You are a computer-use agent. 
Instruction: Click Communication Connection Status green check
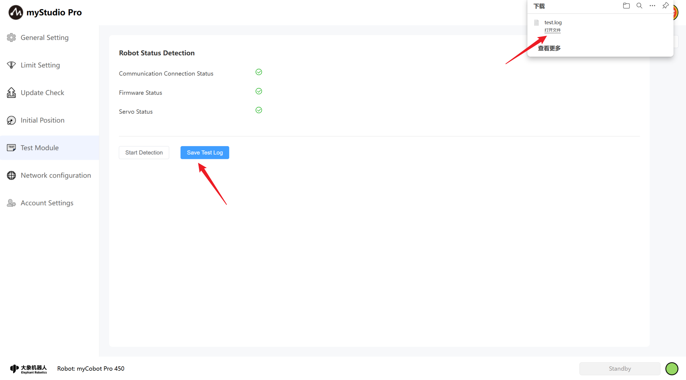[x=259, y=72]
